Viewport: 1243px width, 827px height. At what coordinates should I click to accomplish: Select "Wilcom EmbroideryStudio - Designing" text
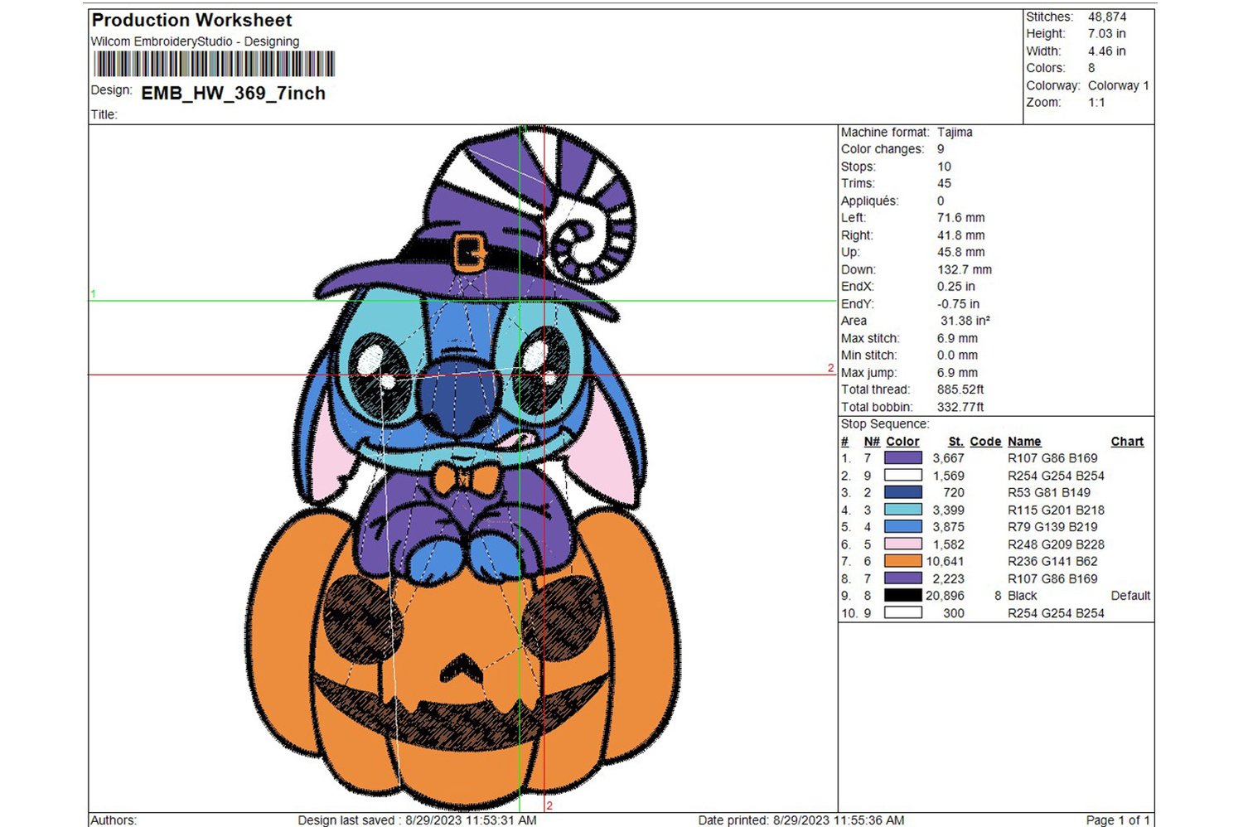coord(195,41)
